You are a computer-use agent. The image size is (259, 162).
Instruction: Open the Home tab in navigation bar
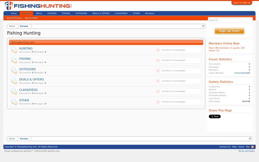click(14, 13)
